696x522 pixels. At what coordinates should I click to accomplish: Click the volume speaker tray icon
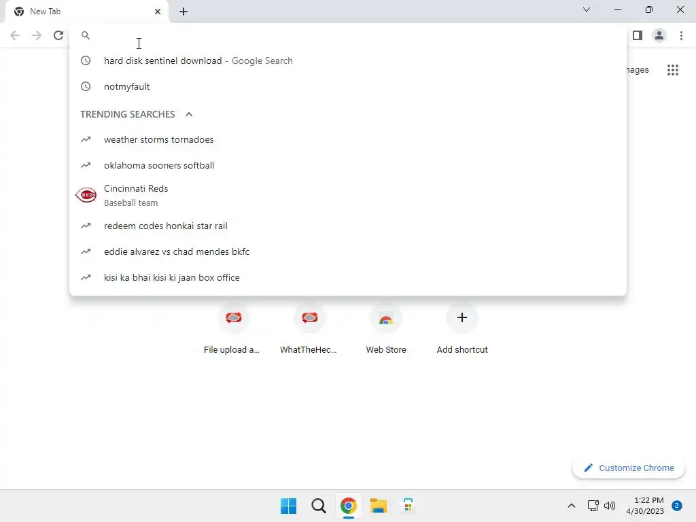click(610, 506)
